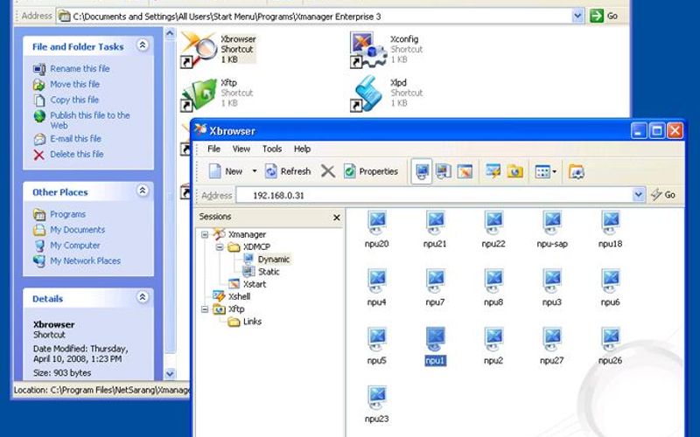Image resolution: width=700 pixels, height=437 pixels.
Task: Click Go button in Explorer address bar
Action: (605, 16)
